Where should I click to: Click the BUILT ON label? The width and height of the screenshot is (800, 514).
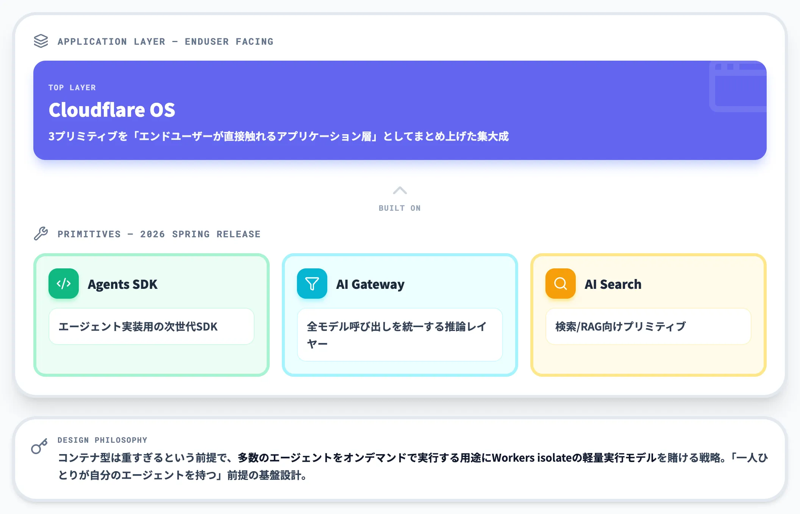[x=400, y=208]
